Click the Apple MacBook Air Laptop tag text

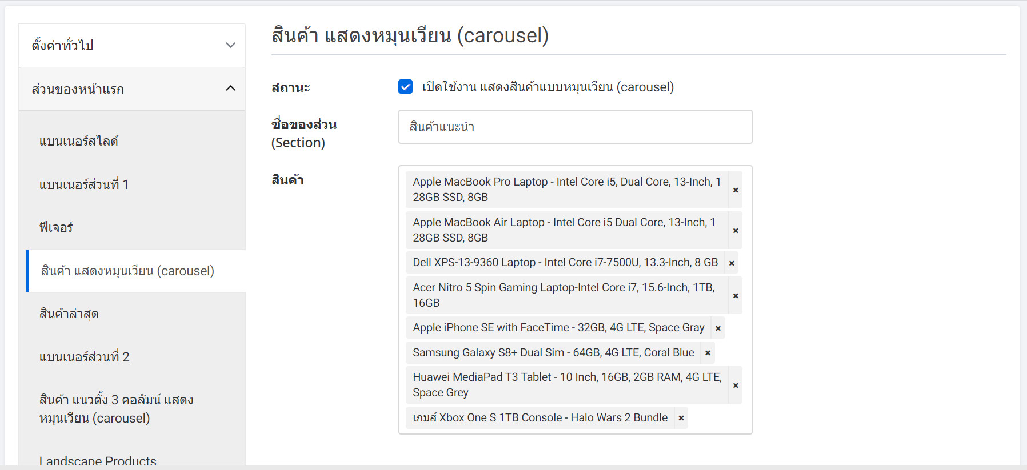click(x=564, y=230)
